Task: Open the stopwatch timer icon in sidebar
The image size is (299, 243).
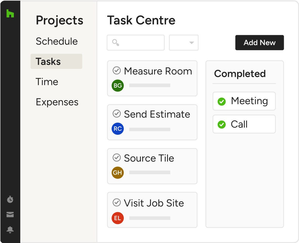Action: (10, 200)
